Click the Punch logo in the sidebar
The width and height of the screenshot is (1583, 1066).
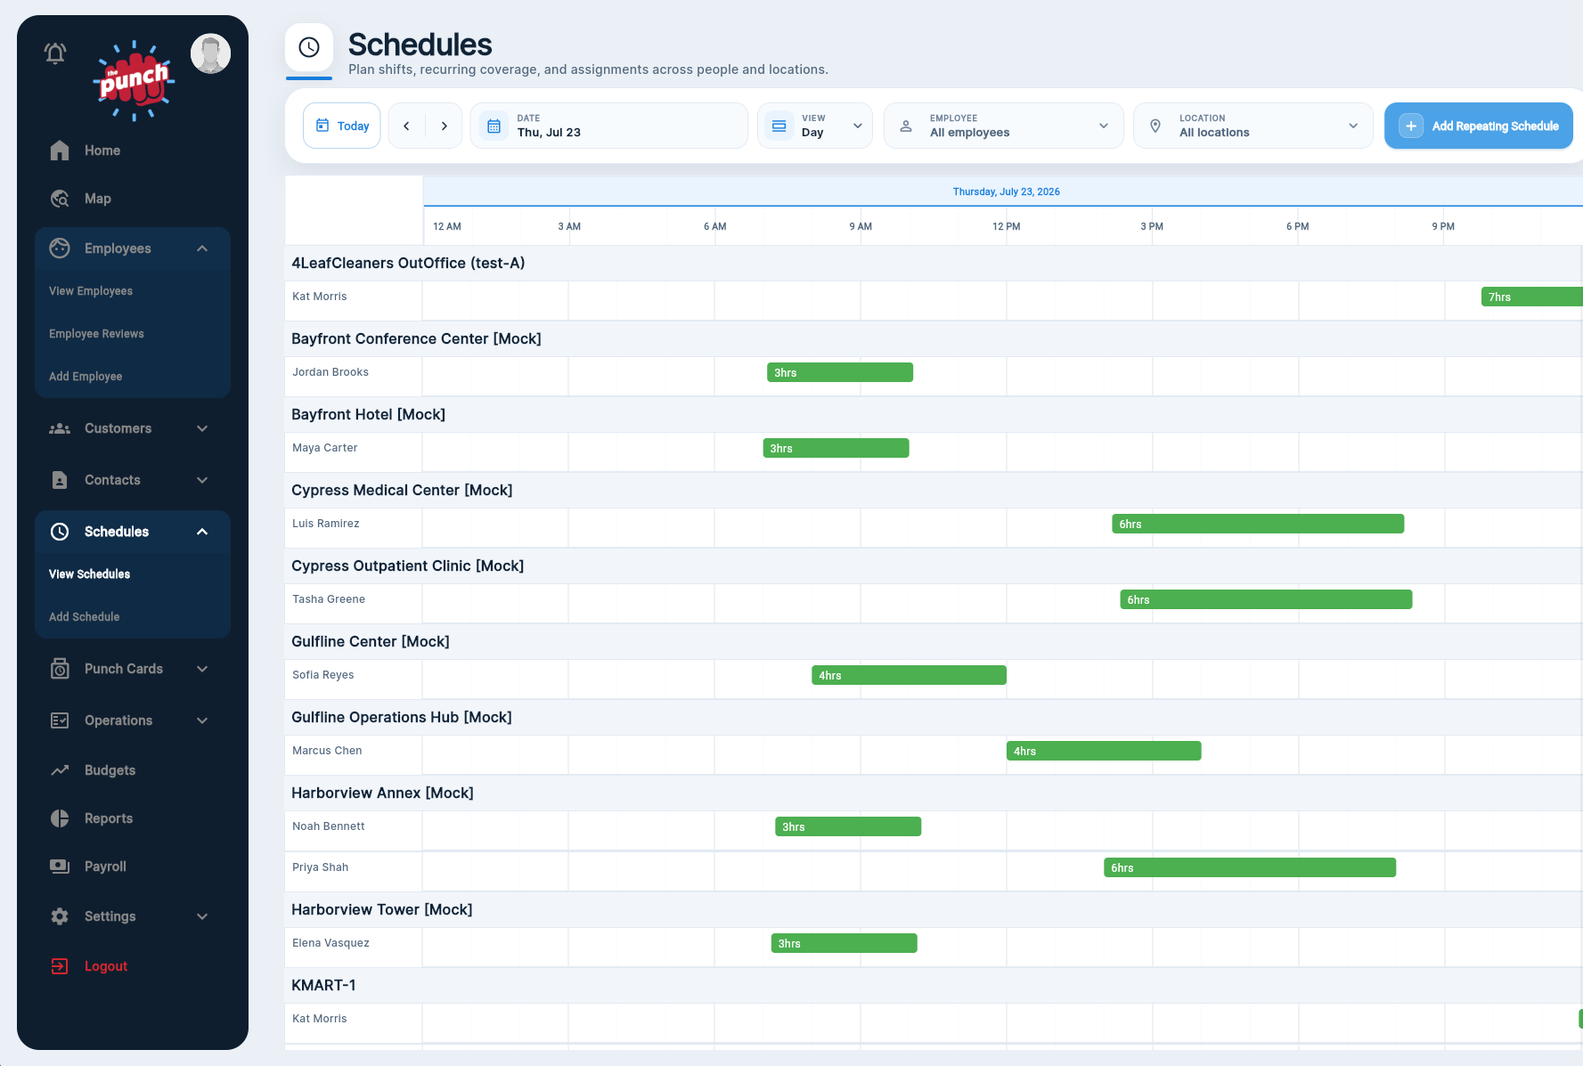[134, 80]
